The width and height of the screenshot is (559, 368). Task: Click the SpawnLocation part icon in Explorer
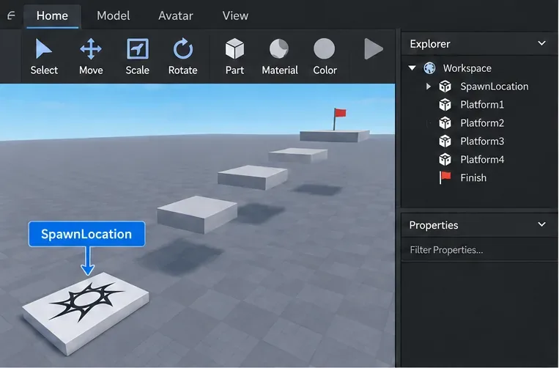tap(445, 87)
